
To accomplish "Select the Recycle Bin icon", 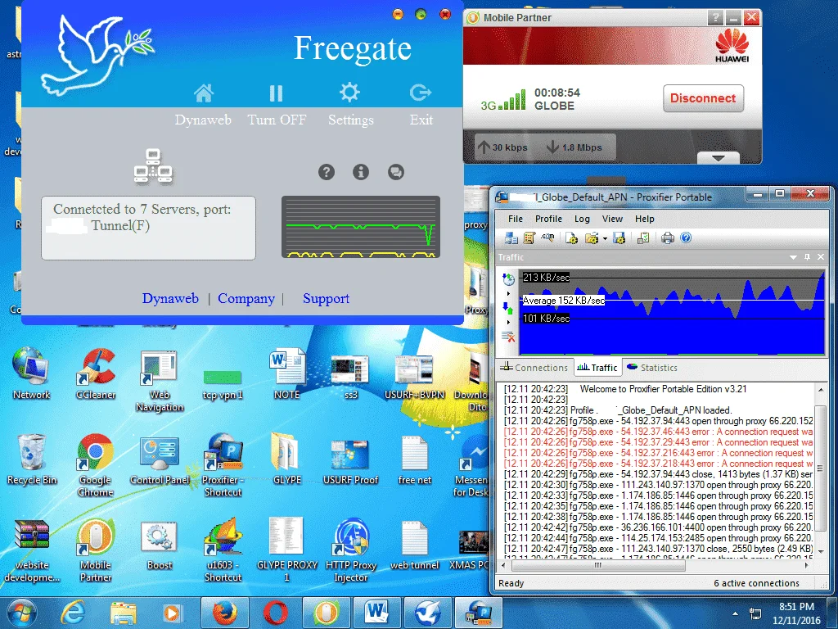I will pyautogui.click(x=32, y=459).
